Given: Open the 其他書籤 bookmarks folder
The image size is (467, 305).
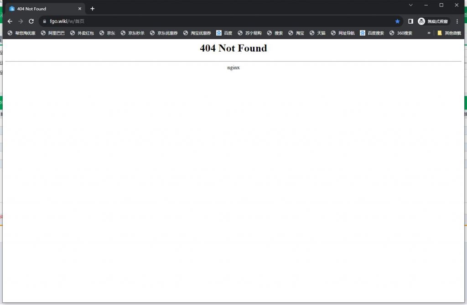Looking at the screenshot, I should click(449, 33).
